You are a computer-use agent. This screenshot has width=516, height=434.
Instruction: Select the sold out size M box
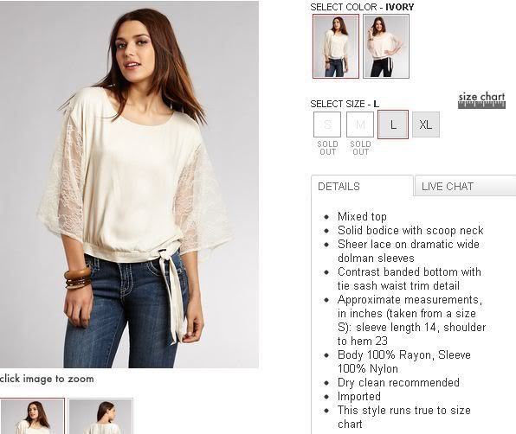click(360, 124)
